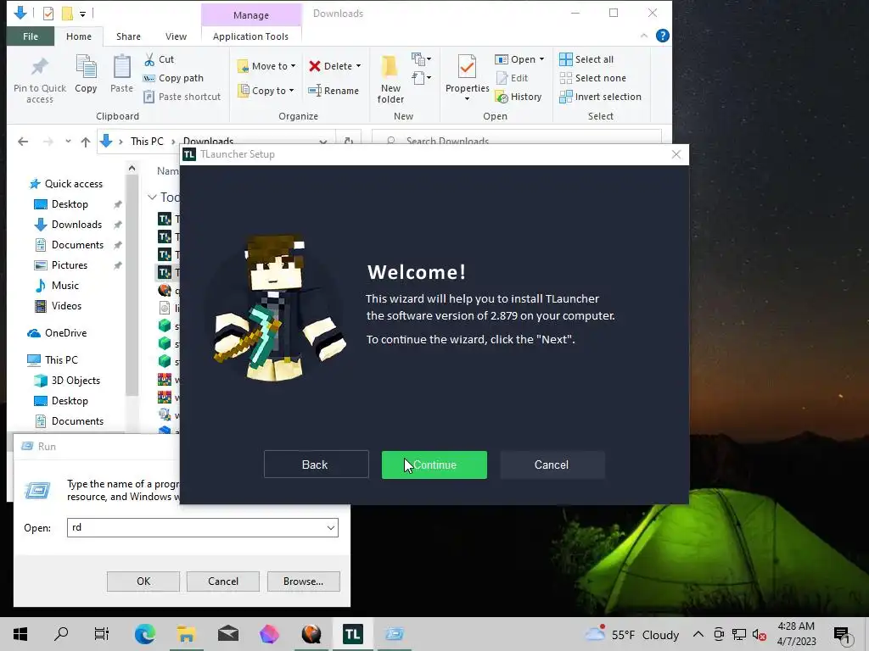Open the Copy to dropdown
Viewport: 869px width, 651px height.
coord(266,90)
